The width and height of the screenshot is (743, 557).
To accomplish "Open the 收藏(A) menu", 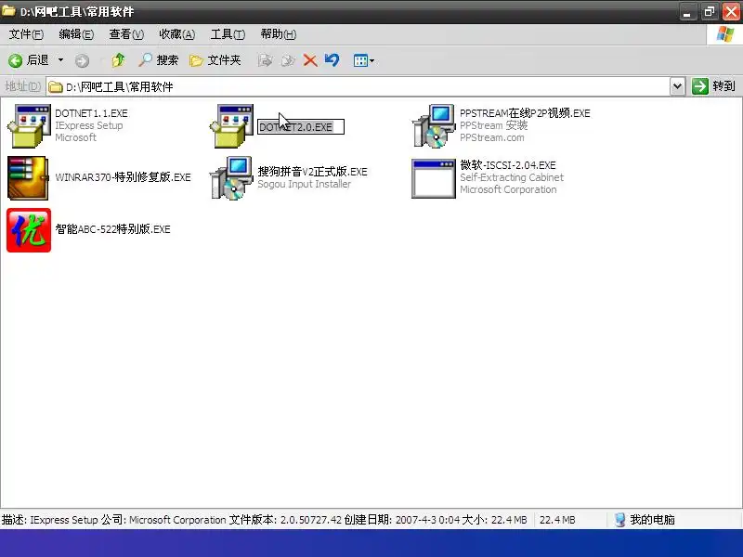I will tap(176, 34).
